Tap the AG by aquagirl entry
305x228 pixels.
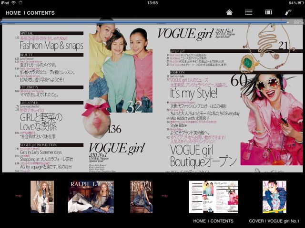coord(46,167)
